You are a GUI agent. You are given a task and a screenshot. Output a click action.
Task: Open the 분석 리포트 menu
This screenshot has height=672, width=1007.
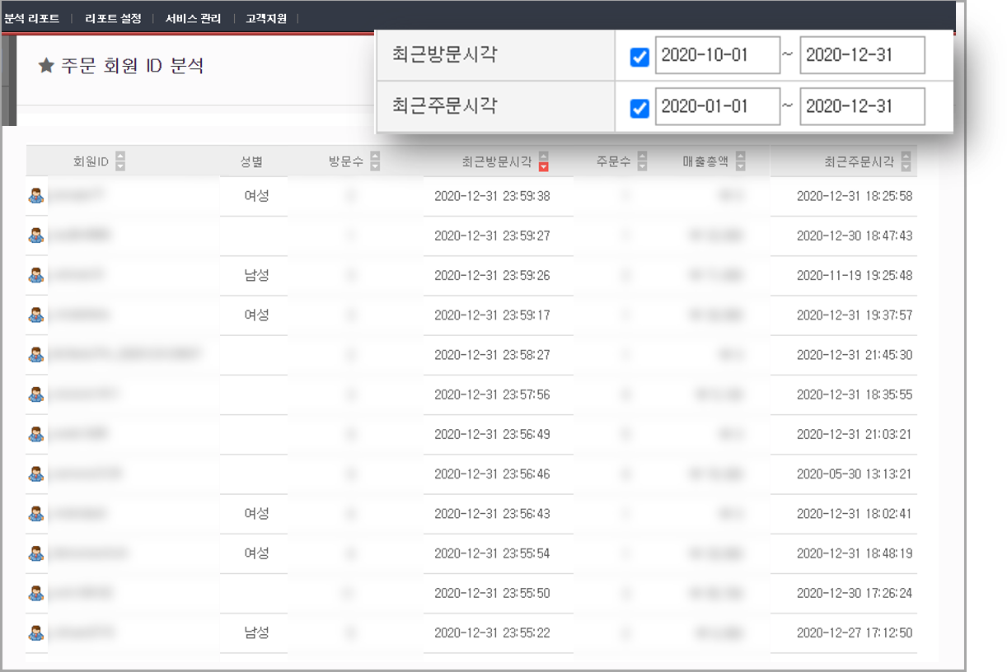32,18
